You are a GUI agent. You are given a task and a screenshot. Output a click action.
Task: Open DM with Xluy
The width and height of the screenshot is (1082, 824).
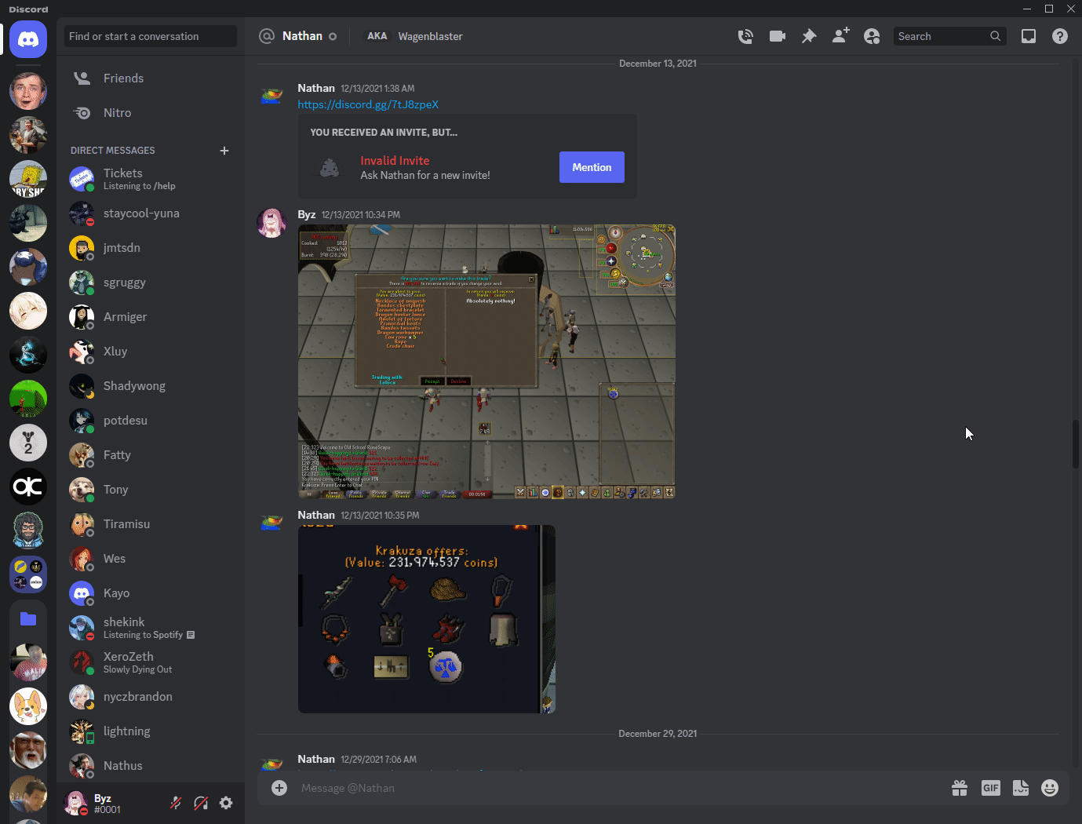coord(151,352)
